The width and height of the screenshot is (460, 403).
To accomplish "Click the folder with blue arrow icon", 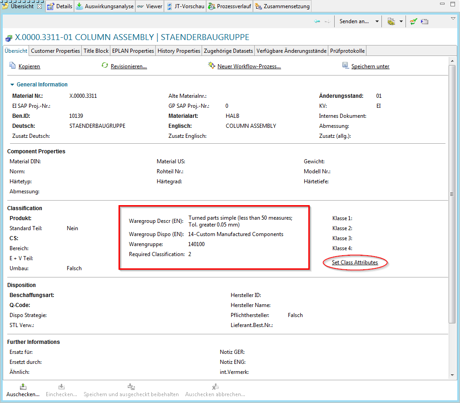I will (x=425, y=21).
